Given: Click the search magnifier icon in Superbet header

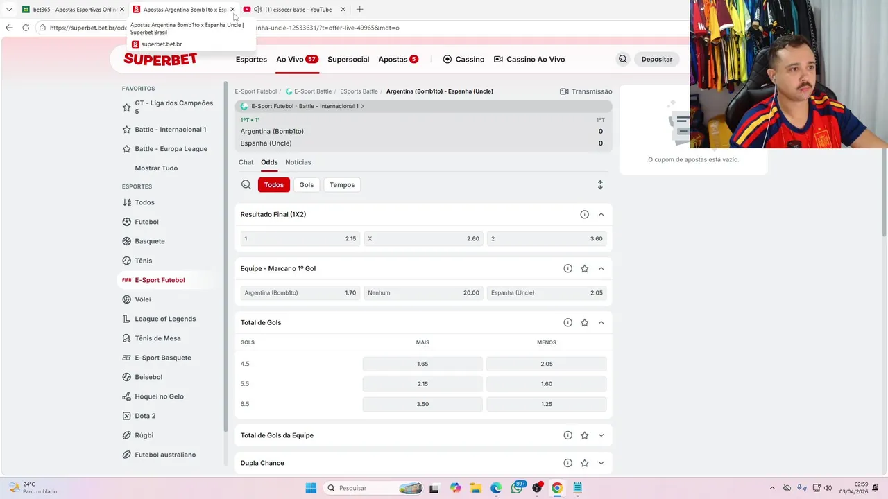Looking at the screenshot, I should point(622,59).
